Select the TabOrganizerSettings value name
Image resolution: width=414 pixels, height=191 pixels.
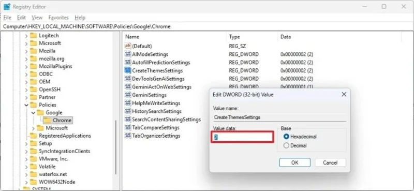[x=156, y=136]
